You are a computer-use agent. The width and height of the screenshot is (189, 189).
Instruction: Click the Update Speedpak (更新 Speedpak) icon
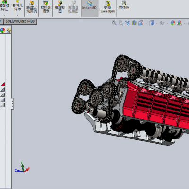click(108, 7)
